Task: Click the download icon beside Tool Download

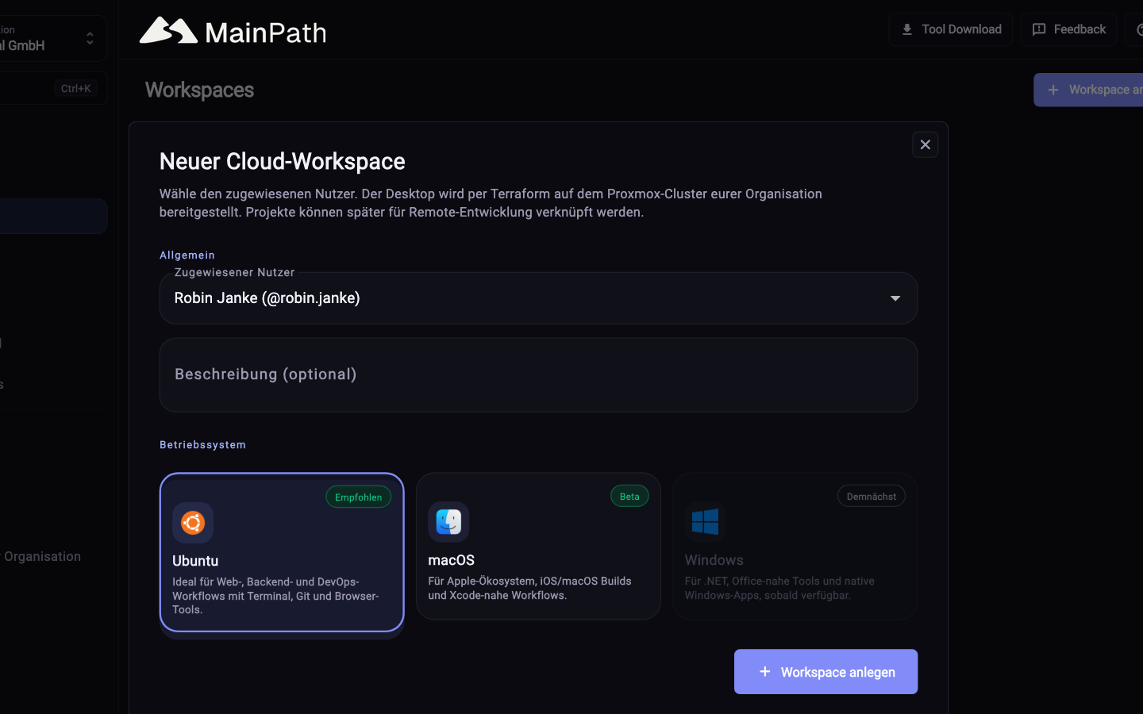Action: pos(906,29)
